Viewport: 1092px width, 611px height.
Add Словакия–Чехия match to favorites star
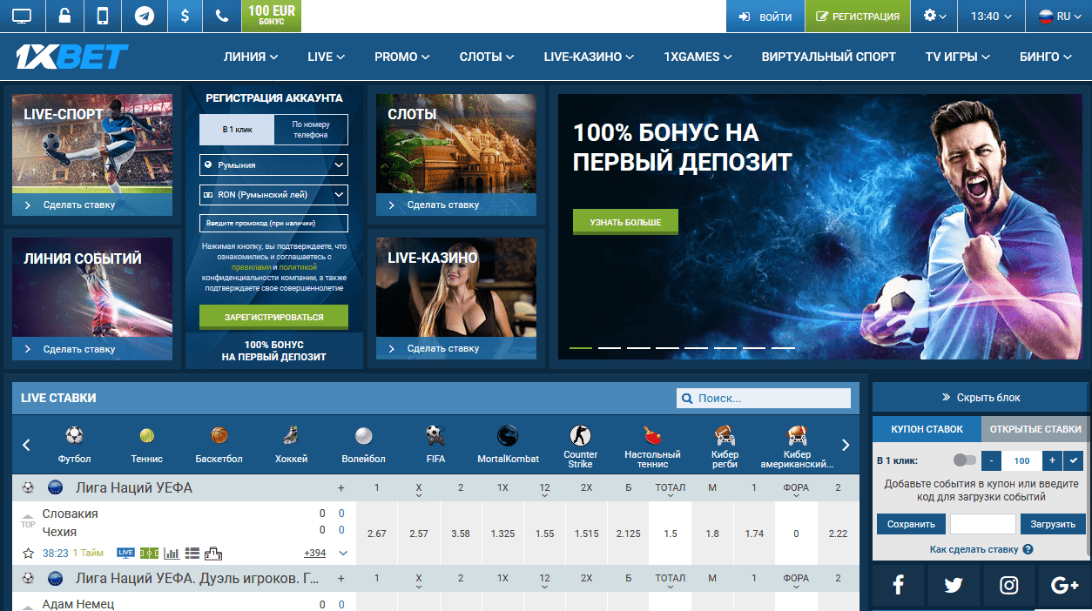tap(28, 553)
